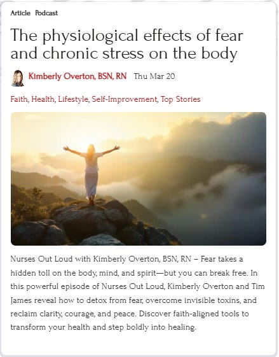
Task: Click the blank card area below the excerpt
Action: click(x=139, y=344)
